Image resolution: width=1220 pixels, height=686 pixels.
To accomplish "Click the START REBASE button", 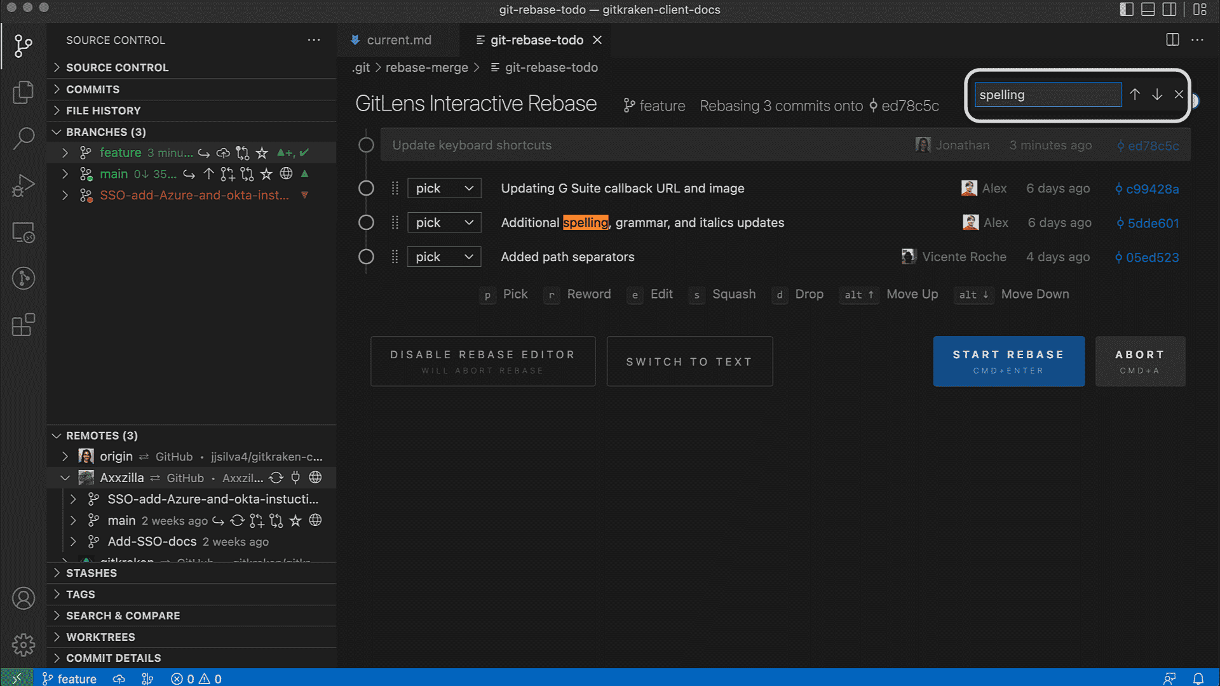I will [1008, 361].
